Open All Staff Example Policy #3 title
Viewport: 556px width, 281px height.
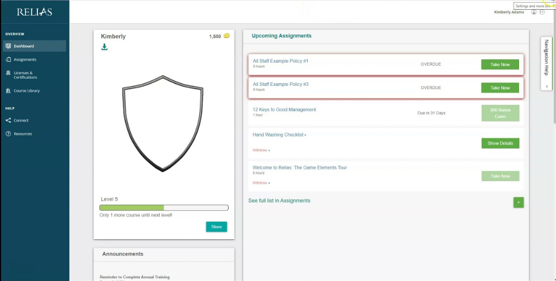(281, 84)
